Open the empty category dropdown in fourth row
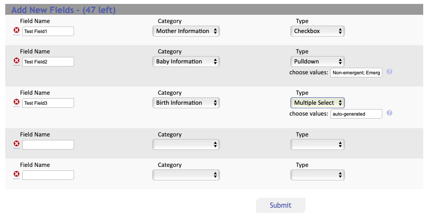The width and height of the screenshot is (428, 216). coord(186,144)
